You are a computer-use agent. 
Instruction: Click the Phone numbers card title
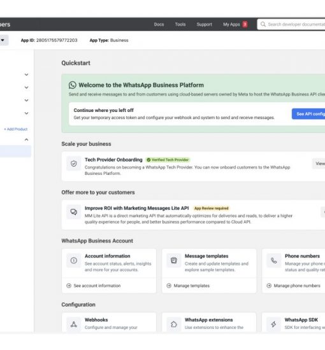coord(302,256)
